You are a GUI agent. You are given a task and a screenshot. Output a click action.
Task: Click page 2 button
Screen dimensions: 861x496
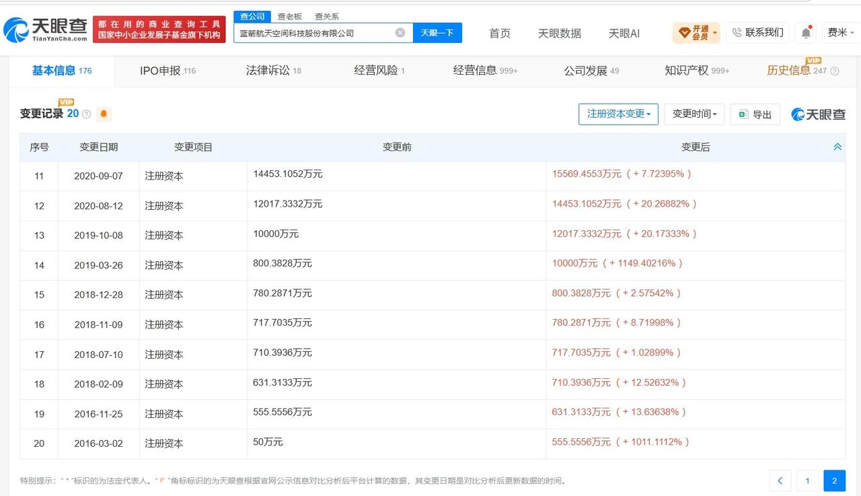tap(834, 481)
